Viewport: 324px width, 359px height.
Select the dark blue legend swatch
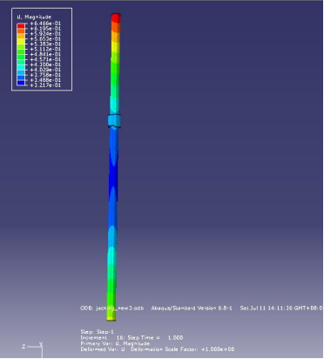click(21, 83)
